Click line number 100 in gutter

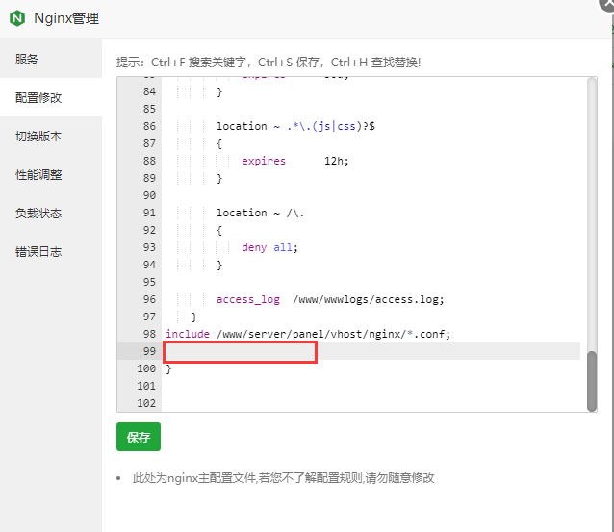[146, 368]
